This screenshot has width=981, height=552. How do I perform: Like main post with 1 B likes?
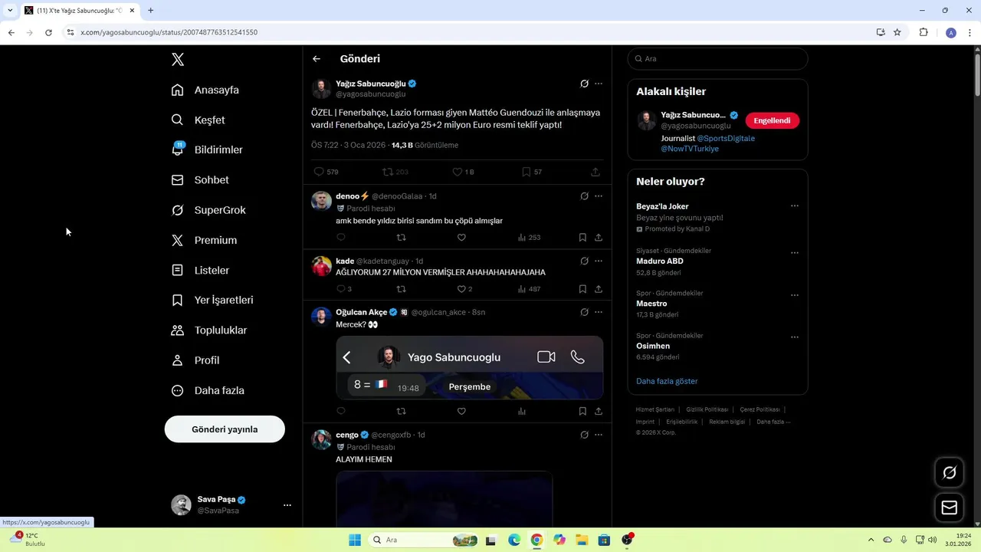coord(463,172)
